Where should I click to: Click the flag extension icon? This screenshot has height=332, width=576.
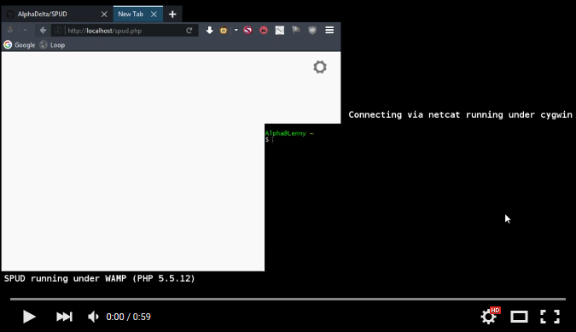coord(296,30)
